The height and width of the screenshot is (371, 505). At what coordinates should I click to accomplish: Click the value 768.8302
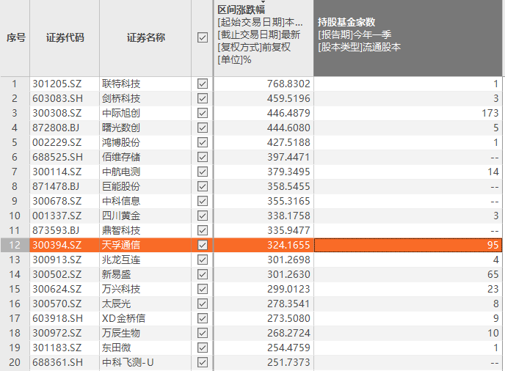288,84
